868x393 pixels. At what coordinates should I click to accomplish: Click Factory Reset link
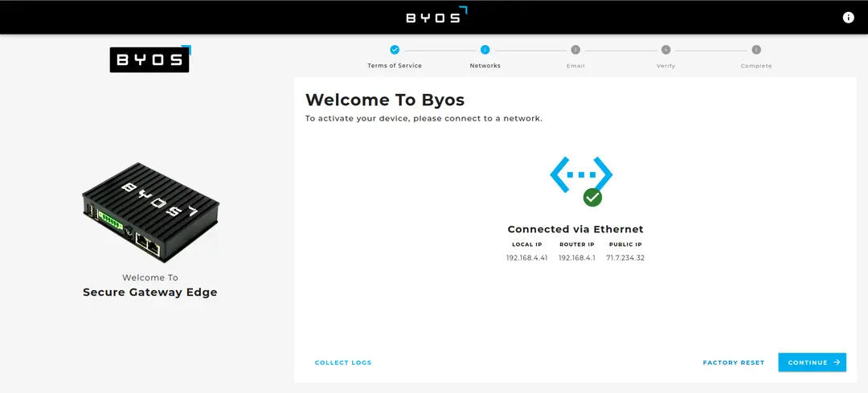click(734, 362)
